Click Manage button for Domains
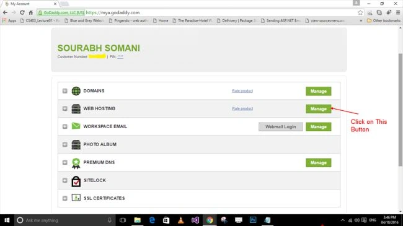Screen dimensions: 403x226 (x=319, y=91)
